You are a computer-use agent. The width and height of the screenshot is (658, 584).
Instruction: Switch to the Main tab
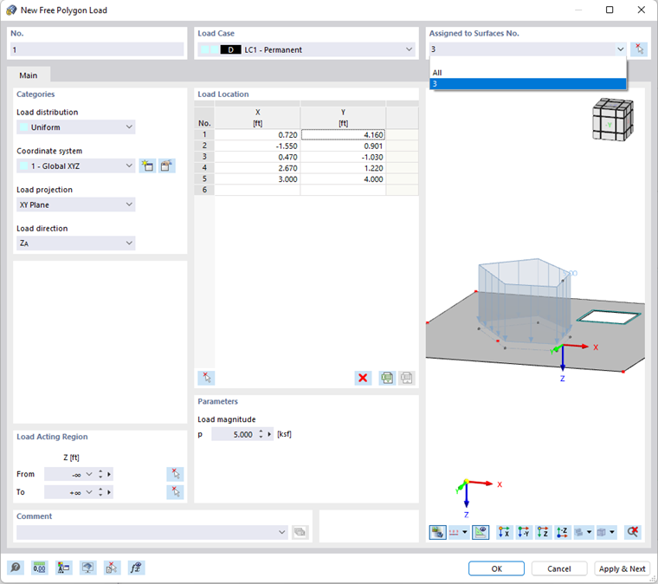coord(29,75)
